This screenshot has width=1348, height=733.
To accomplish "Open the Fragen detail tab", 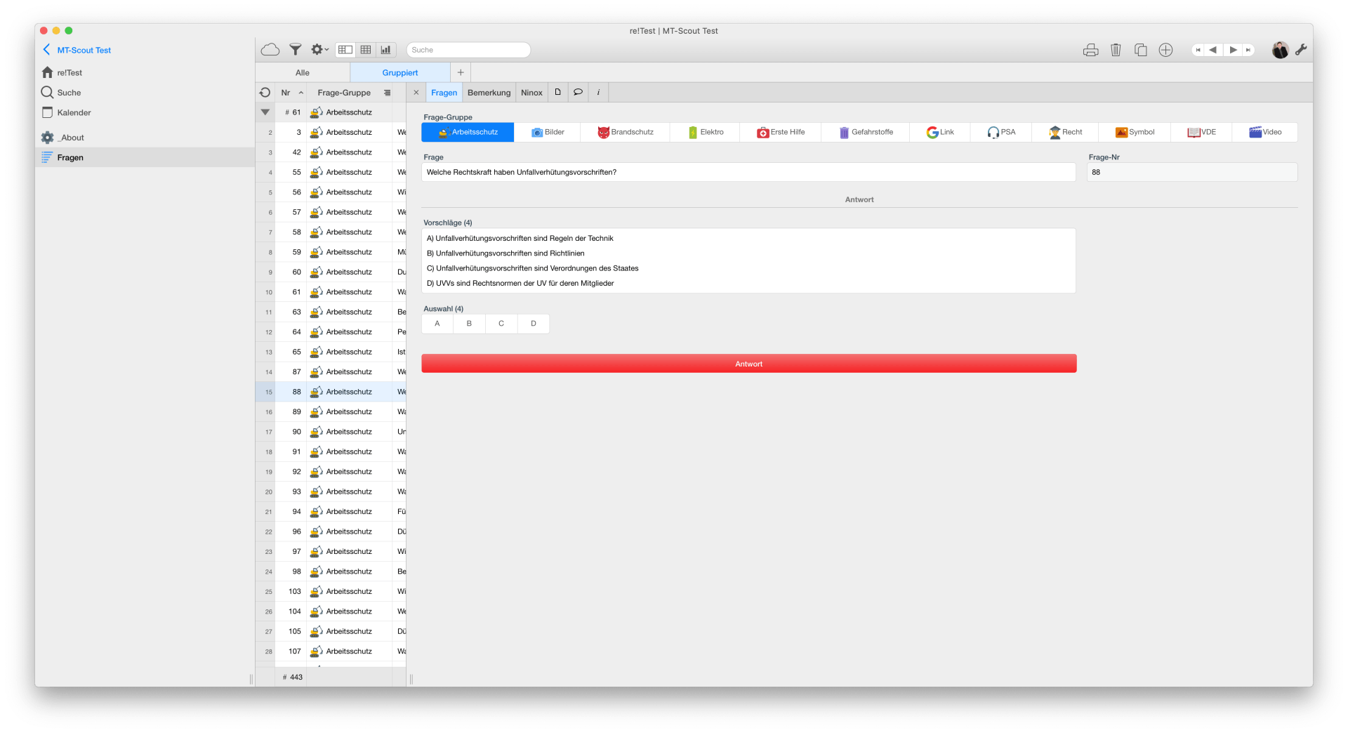I will coord(444,93).
